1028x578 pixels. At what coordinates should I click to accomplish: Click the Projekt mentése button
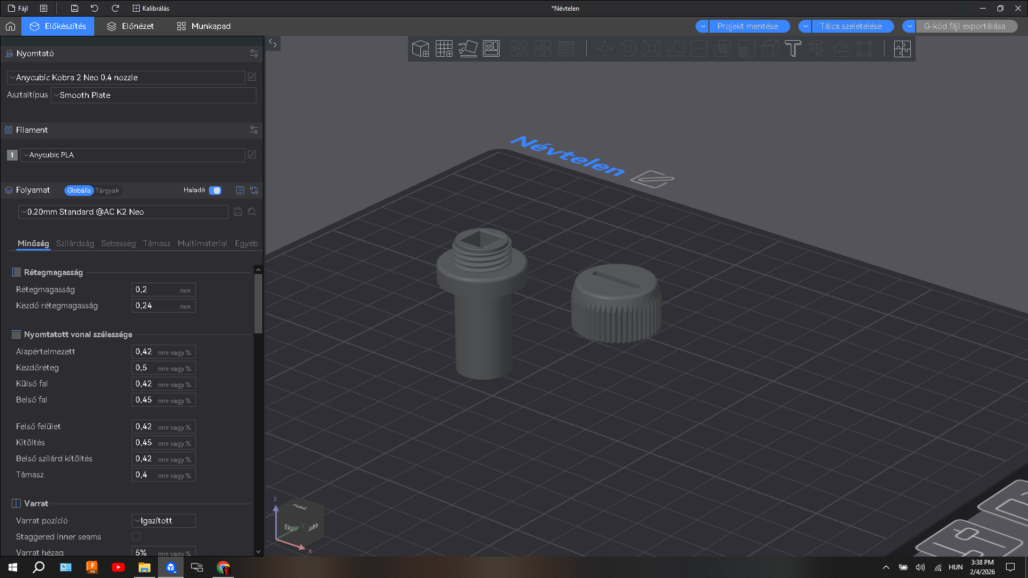coord(749,26)
